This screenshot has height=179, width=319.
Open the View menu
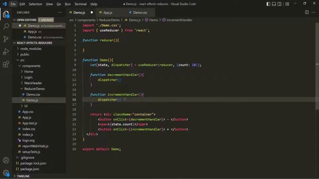click(x=49, y=4)
